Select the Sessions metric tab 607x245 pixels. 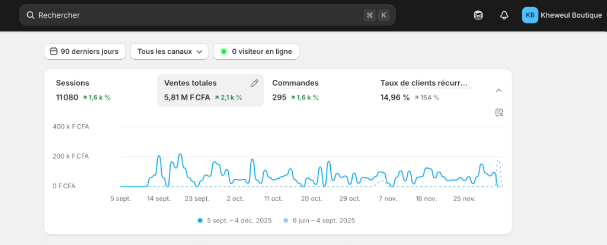pyautogui.click(x=72, y=83)
